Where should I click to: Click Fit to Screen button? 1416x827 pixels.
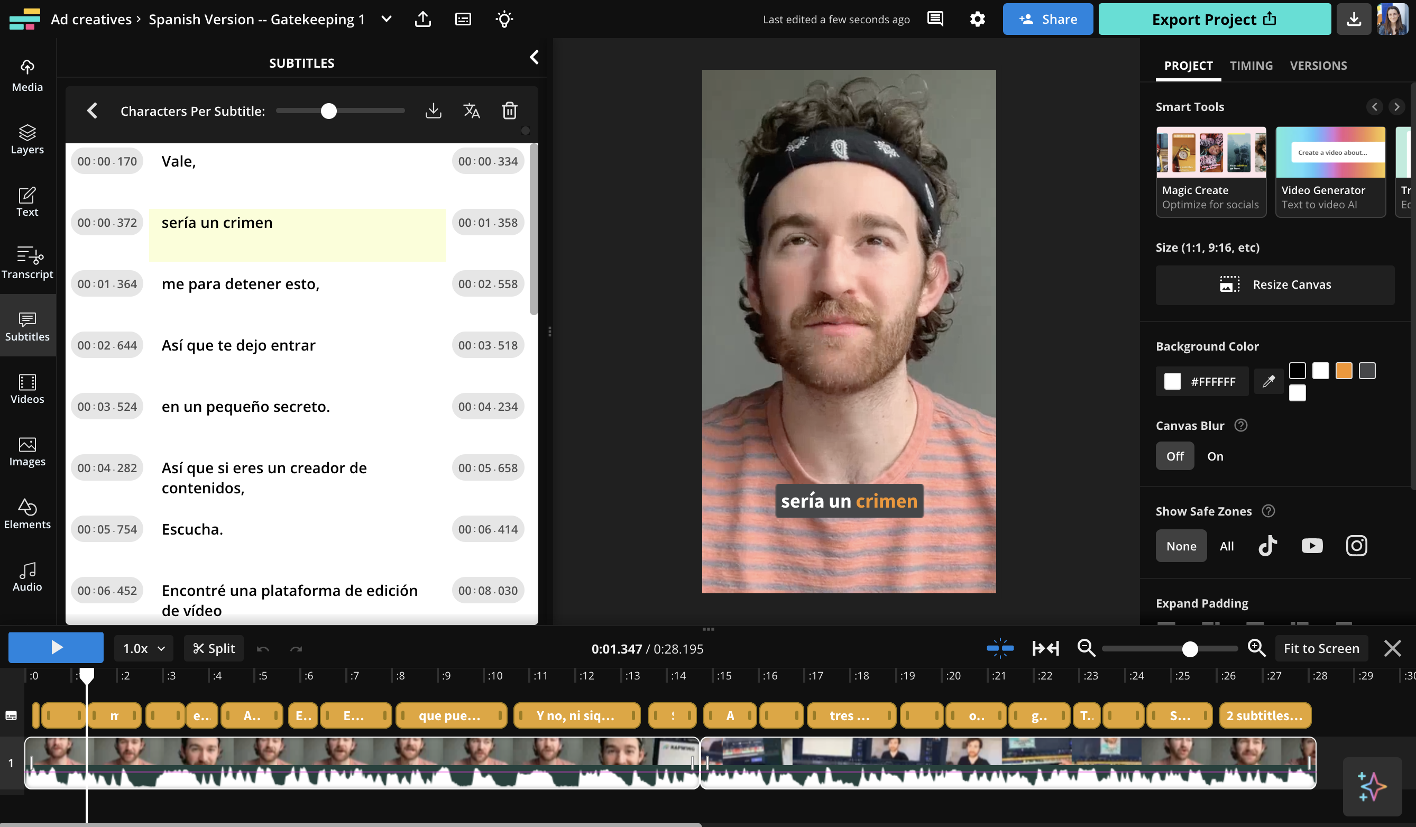(1321, 648)
